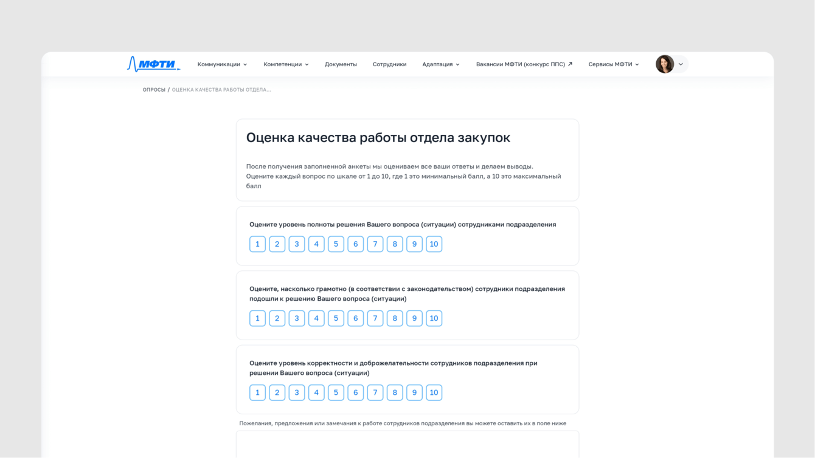Click the line starting Пожелания, предложения или замечания
The height and width of the screenshot is (458, 815).
pyautogui.click(x=403, y=423)
